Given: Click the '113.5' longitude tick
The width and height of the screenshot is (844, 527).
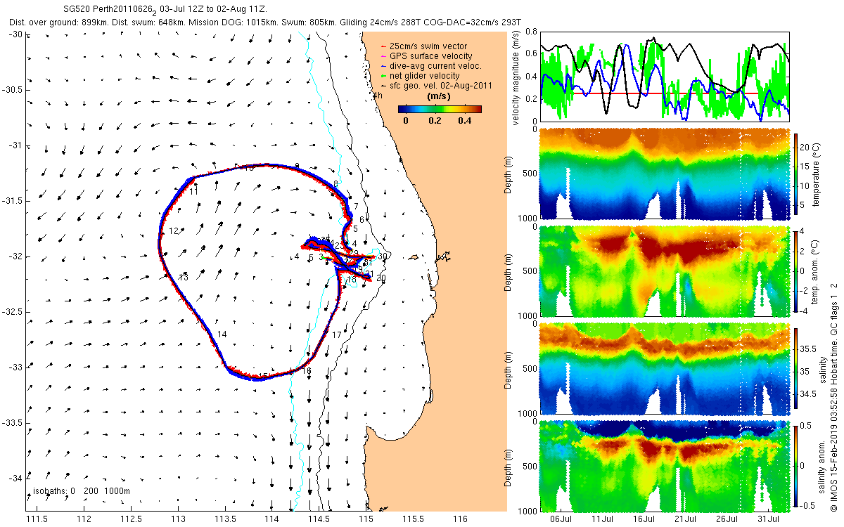Looking at the screenshot, I should pos(224,519).
